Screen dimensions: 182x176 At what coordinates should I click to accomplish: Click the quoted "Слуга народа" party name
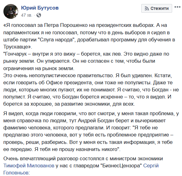56,40
